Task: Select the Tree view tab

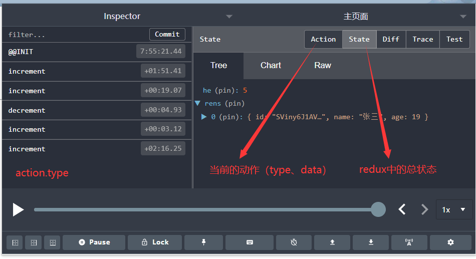Action: [x=218, y=65]
